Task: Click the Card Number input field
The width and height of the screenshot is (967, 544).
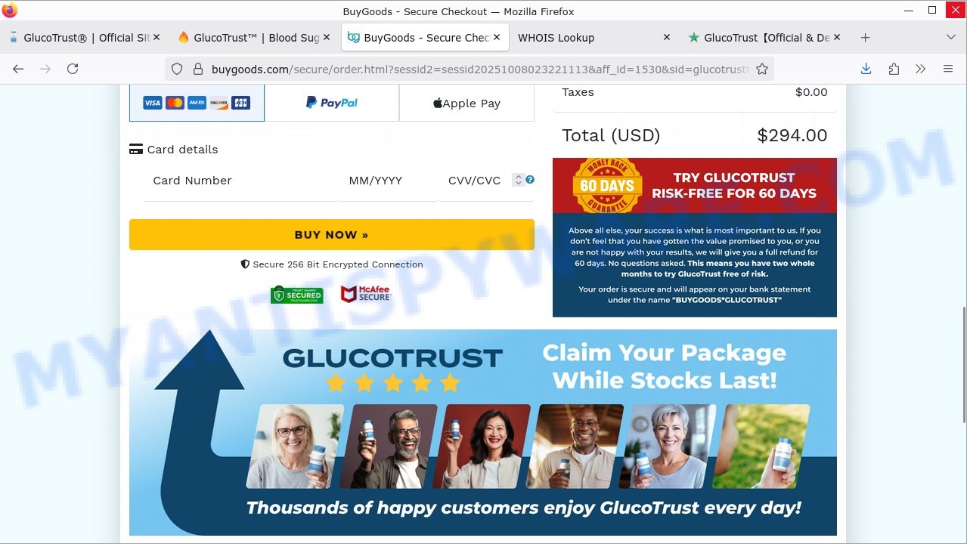Action: pos(240,181)
